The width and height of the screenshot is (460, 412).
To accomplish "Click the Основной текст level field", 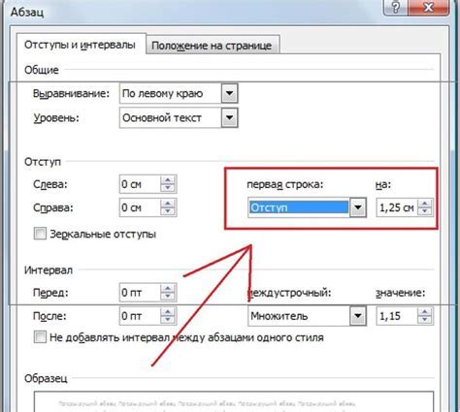I will tap(171, 118).
